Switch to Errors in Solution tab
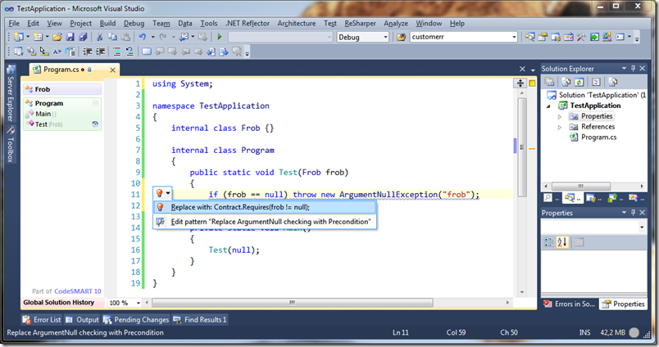 click(570, 304)
